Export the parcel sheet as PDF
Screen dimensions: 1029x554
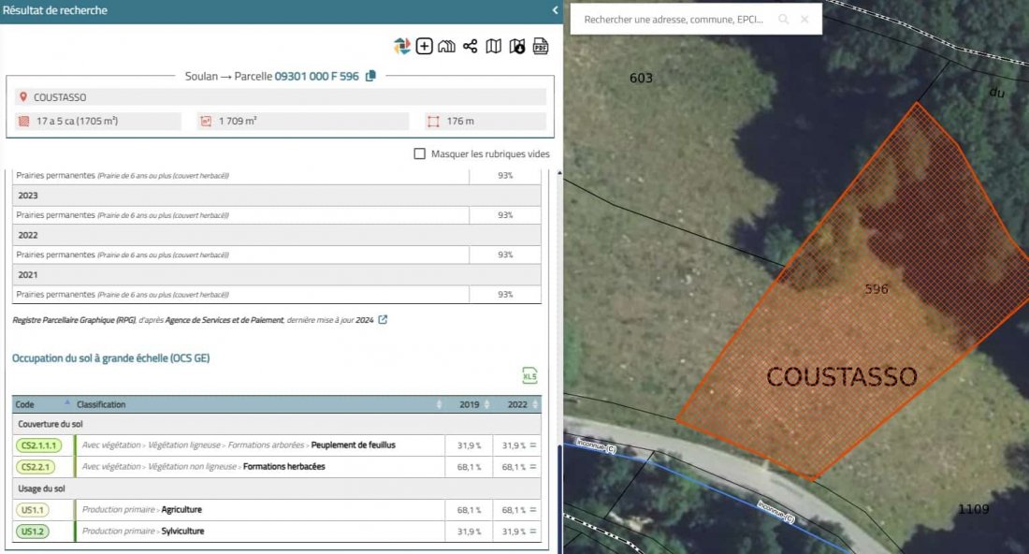(x=541, y=46)
